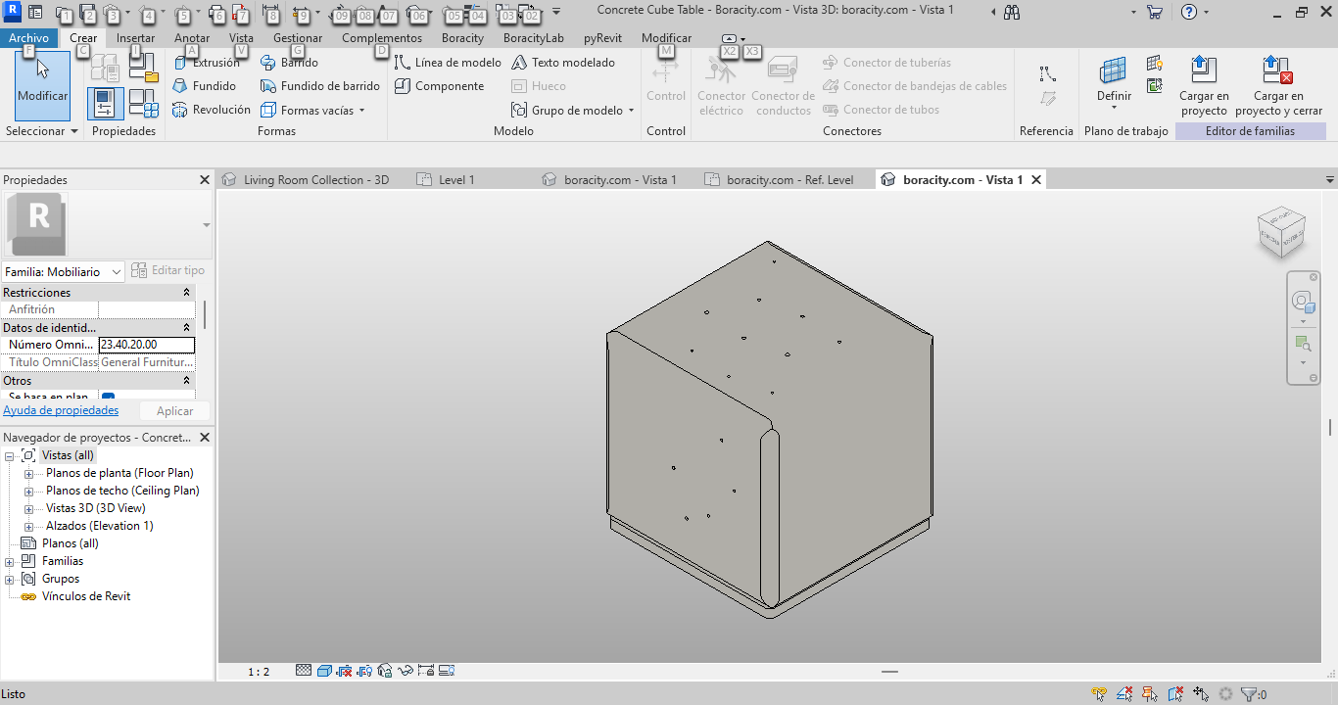Select the Barrido tool
The image size is (1338, 705).
(x=289, y=63)
